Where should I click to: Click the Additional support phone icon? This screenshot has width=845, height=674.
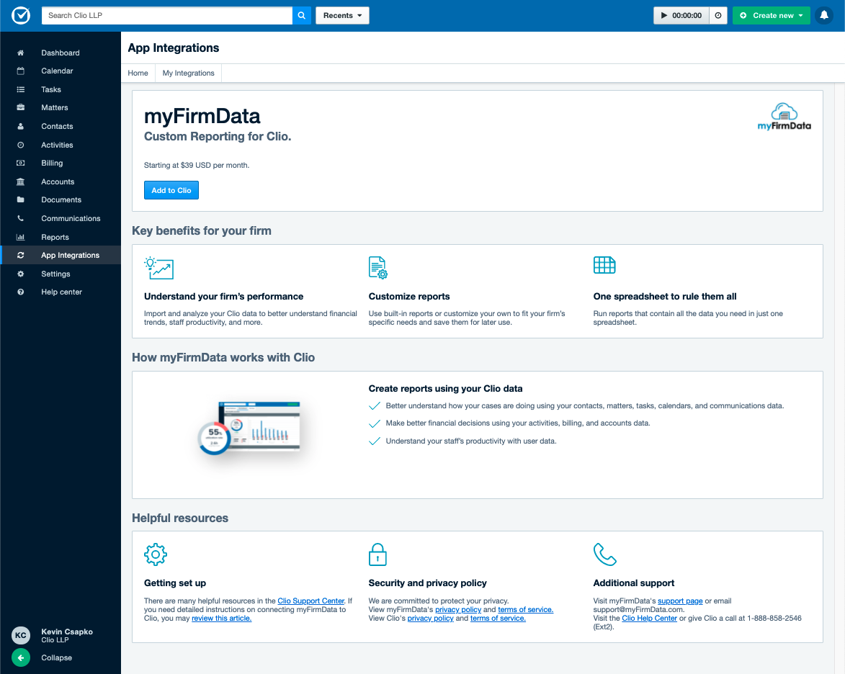coord(604,554)
